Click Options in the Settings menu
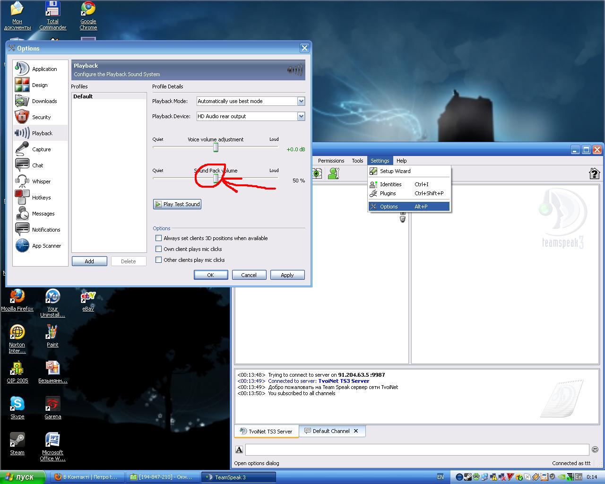The width and height of the screenshot is (605, 484). point(409,207)
